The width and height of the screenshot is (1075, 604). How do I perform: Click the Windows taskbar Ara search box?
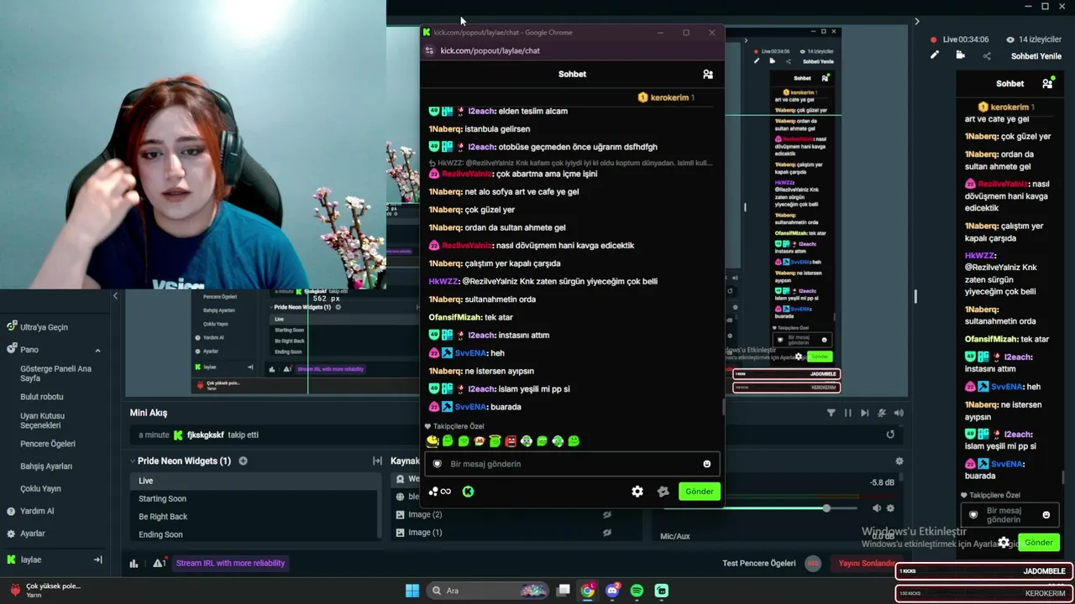488,591
